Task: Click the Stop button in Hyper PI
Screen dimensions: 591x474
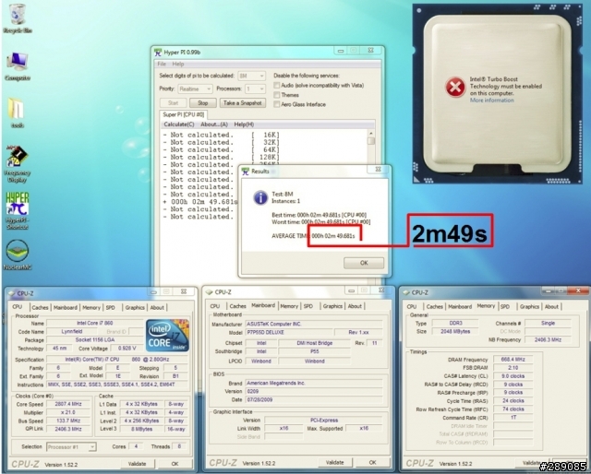Action: click(203, 102)
